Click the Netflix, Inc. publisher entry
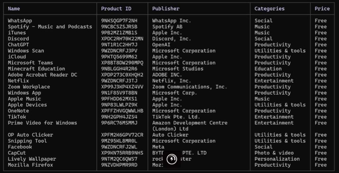This screenshot has height=173, width=339. point(171,81)
